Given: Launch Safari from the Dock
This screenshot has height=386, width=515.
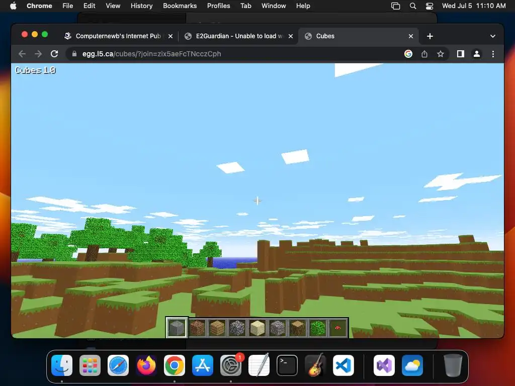Looking at the screenshot, I should point(118,365).
